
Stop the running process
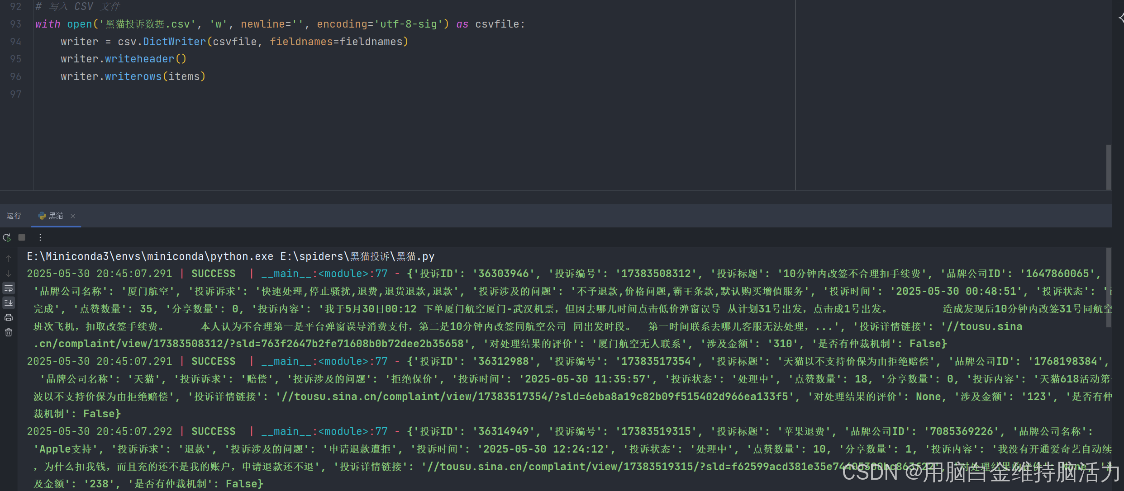pyautogui.click(x=22, y=237)
